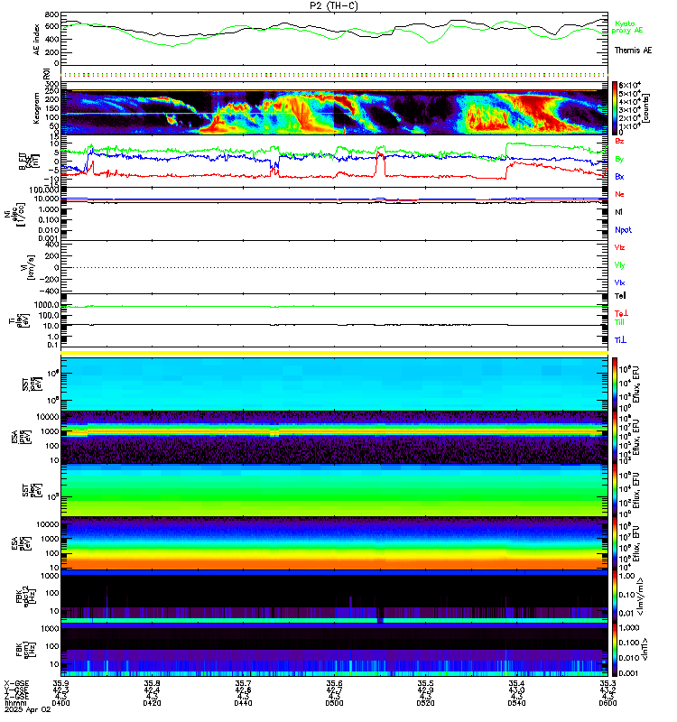
Task: Click the "AE index" axis label
Action: [37, 40]
